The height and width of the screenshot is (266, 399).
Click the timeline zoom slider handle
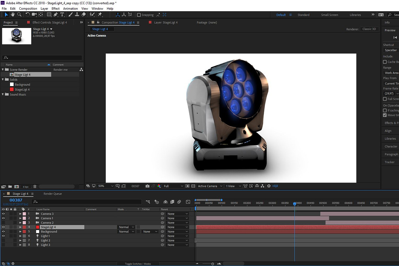pyautogui.click(x=212, y=264)
